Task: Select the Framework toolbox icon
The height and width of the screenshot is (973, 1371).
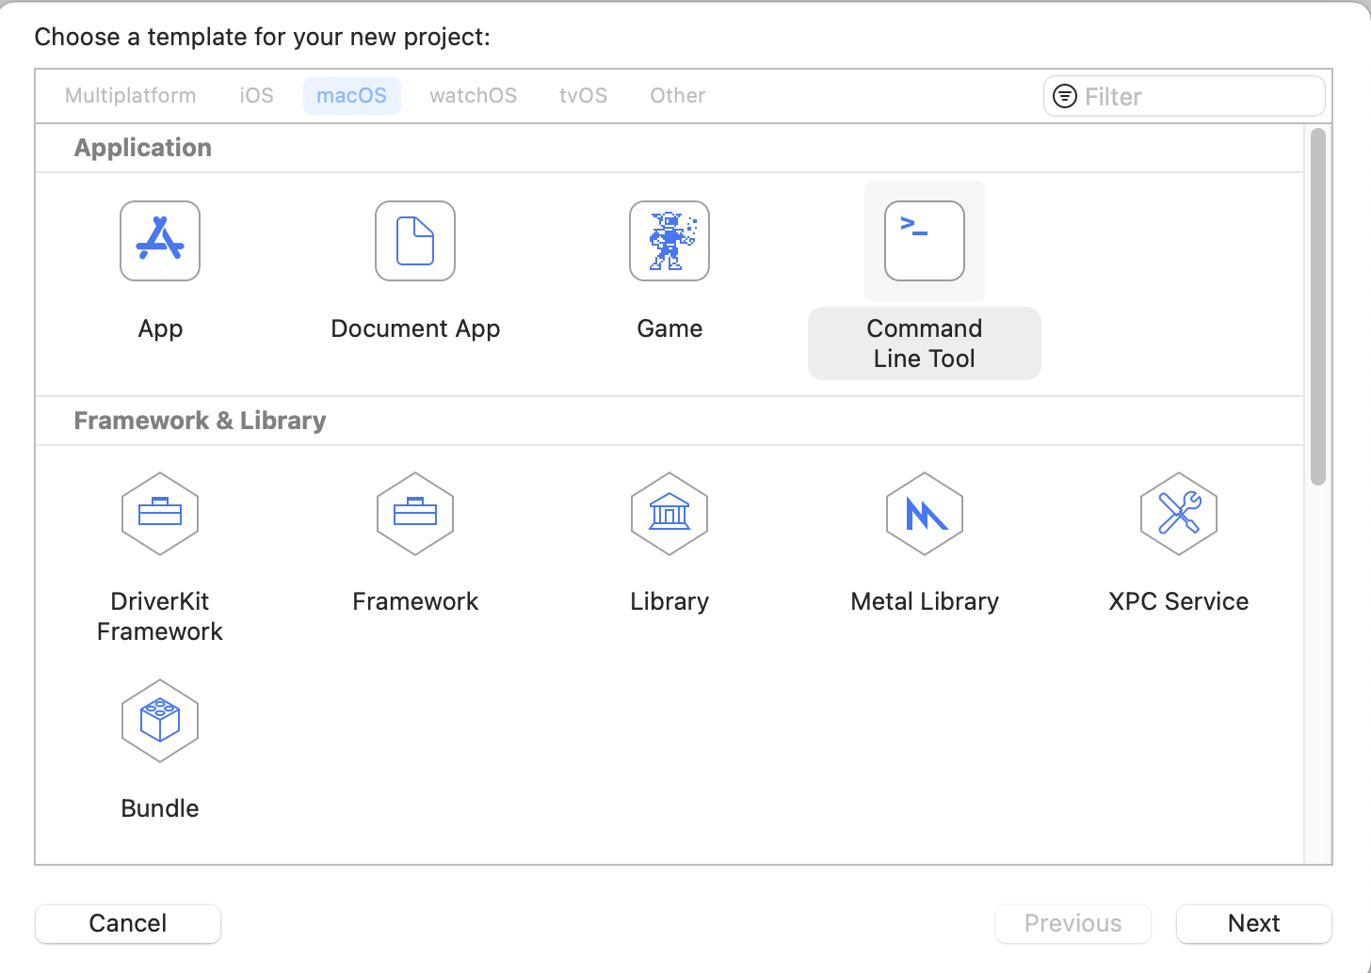Action: (415, 514)
